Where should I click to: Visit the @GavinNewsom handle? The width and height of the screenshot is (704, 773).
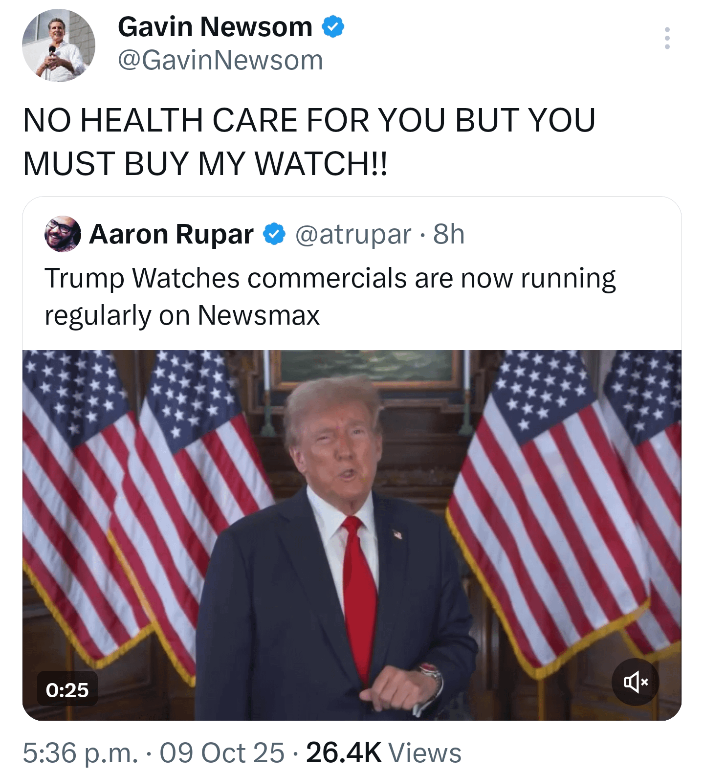[220, 61]
